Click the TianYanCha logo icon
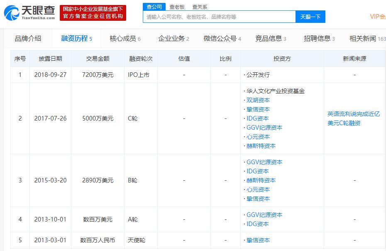 pos(12,13)
